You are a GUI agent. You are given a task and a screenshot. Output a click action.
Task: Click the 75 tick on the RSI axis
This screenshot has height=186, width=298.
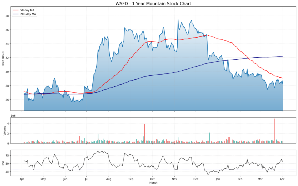(x=7, y=156)
